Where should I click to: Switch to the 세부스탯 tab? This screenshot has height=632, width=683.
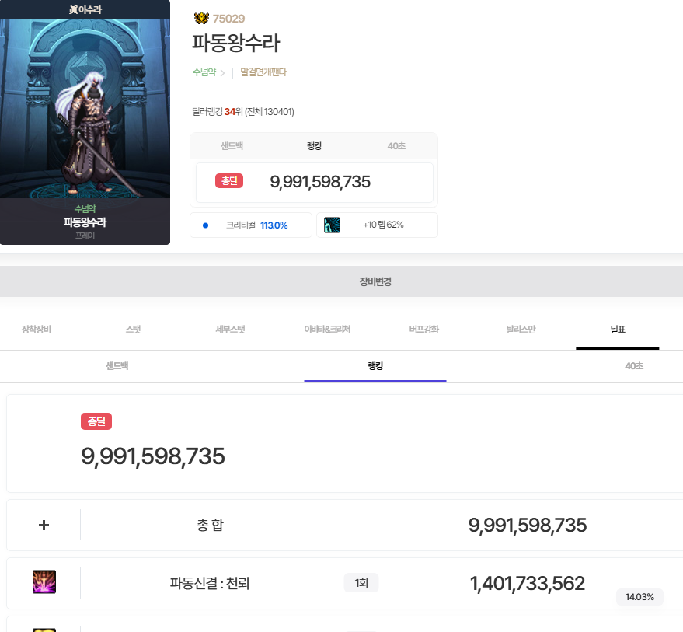(x=231, y=330)
